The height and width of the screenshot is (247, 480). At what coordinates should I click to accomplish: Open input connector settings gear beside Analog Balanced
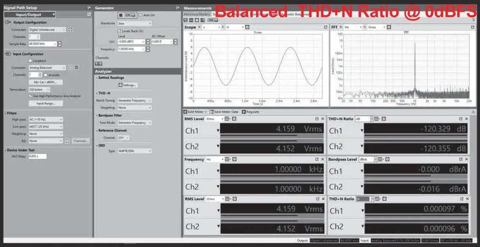[x=70, y=68]
